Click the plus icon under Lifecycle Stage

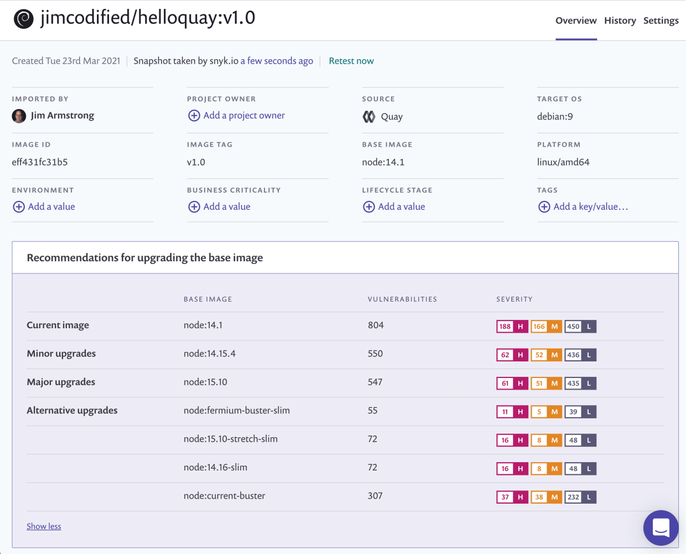tap(369, 207)
